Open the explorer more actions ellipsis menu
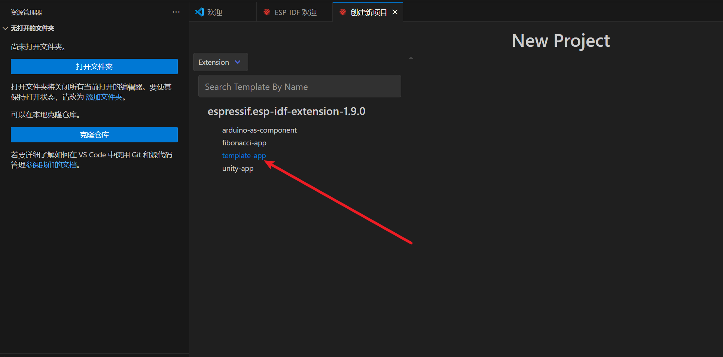 pyautogui.click(x=176, y=12)
